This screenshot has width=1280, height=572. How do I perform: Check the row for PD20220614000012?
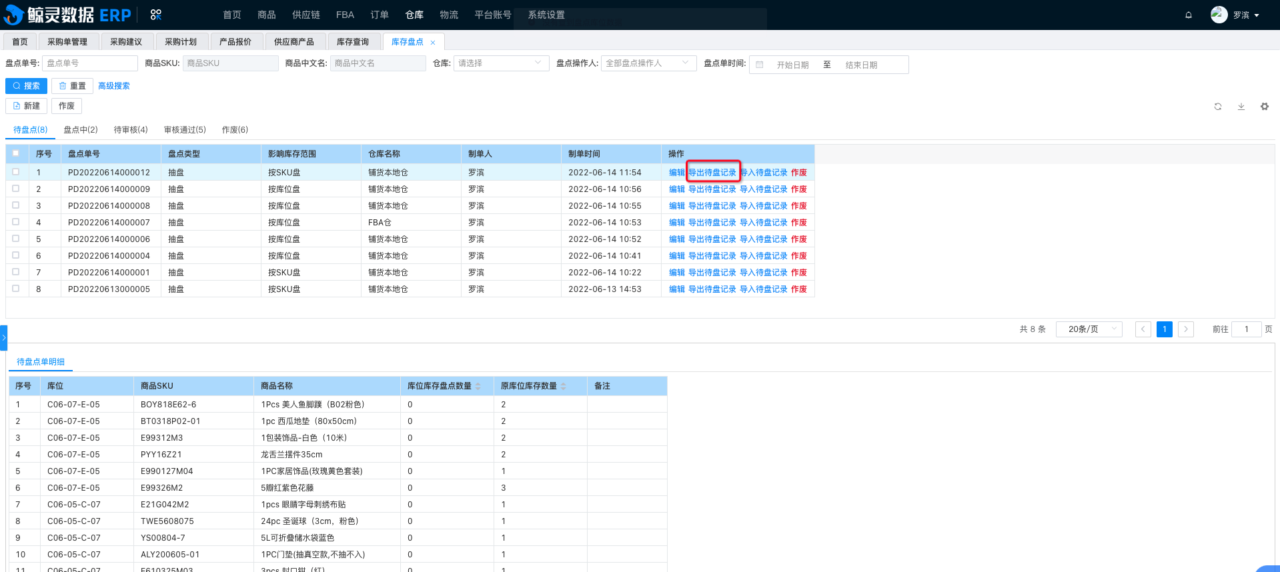pos(16,172)
